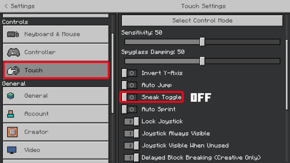The width and height of the screenshot is (290, 163).
Task: Click the gamepad Controller icon
Action: click(14, 52)
